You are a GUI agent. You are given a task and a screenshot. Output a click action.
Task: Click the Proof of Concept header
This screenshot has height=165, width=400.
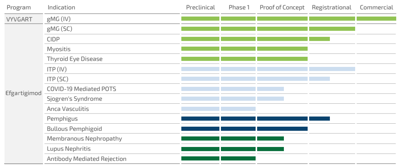pos(283,8)
